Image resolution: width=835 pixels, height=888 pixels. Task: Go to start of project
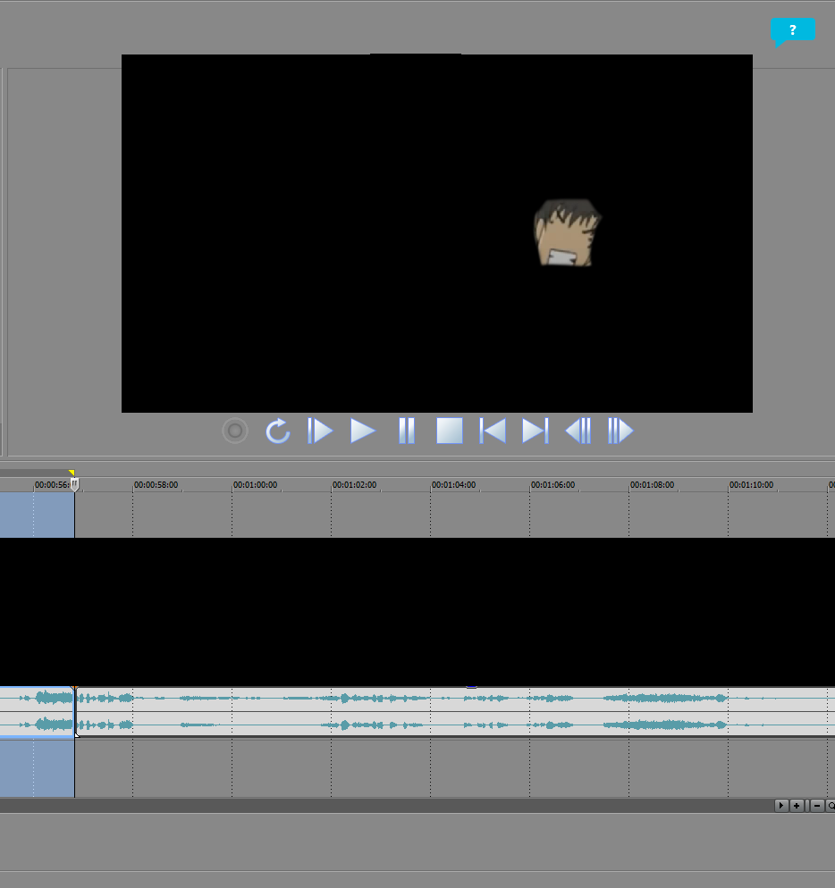(493, 431)
